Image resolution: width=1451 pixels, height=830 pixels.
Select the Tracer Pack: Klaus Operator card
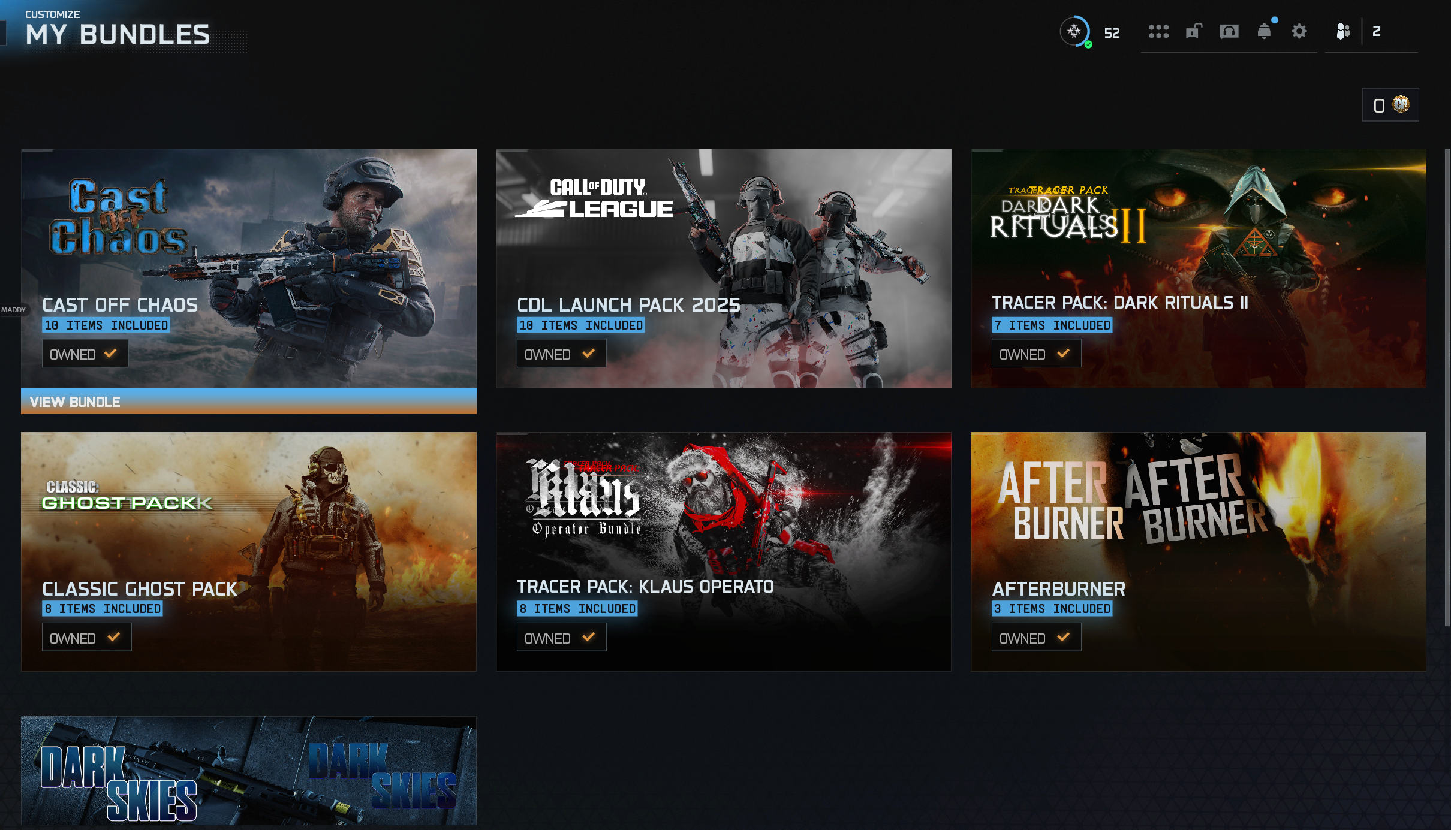pos(724,552)
